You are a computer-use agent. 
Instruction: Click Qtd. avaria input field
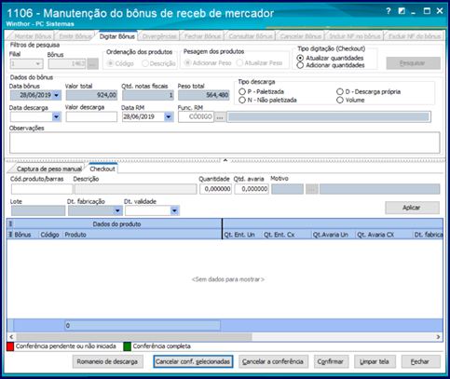pos(252,189)
